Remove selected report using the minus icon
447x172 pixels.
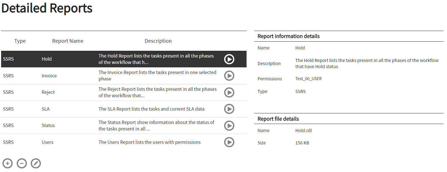(x=22, y=163)
